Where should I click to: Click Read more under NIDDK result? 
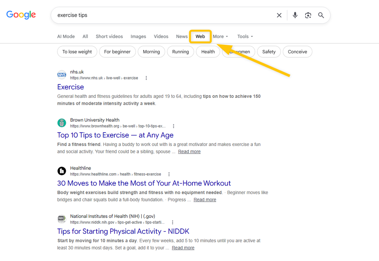[x=183, y=248]
